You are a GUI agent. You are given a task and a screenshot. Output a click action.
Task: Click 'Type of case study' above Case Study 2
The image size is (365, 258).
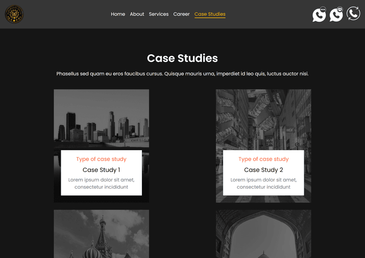coord(264,159)
